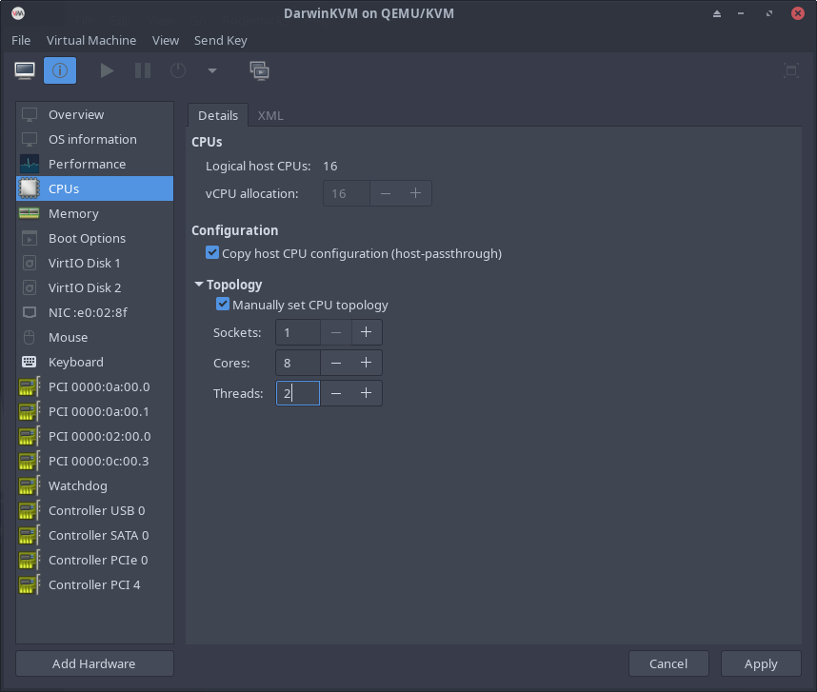Select the Watchdog device
Image resolution: width=817 pixels, height=692 pixels.
click(95, 485)
